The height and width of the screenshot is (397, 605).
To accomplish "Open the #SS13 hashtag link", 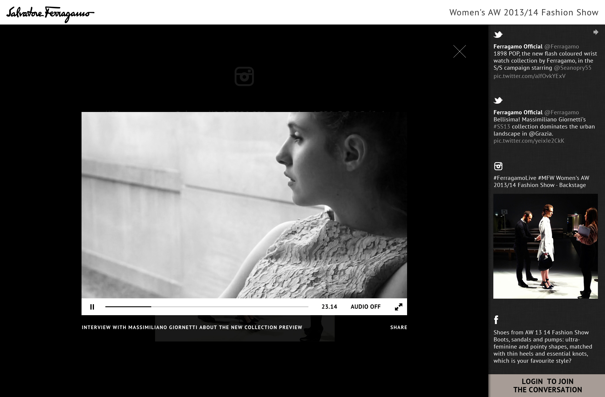I will [502, 126].
